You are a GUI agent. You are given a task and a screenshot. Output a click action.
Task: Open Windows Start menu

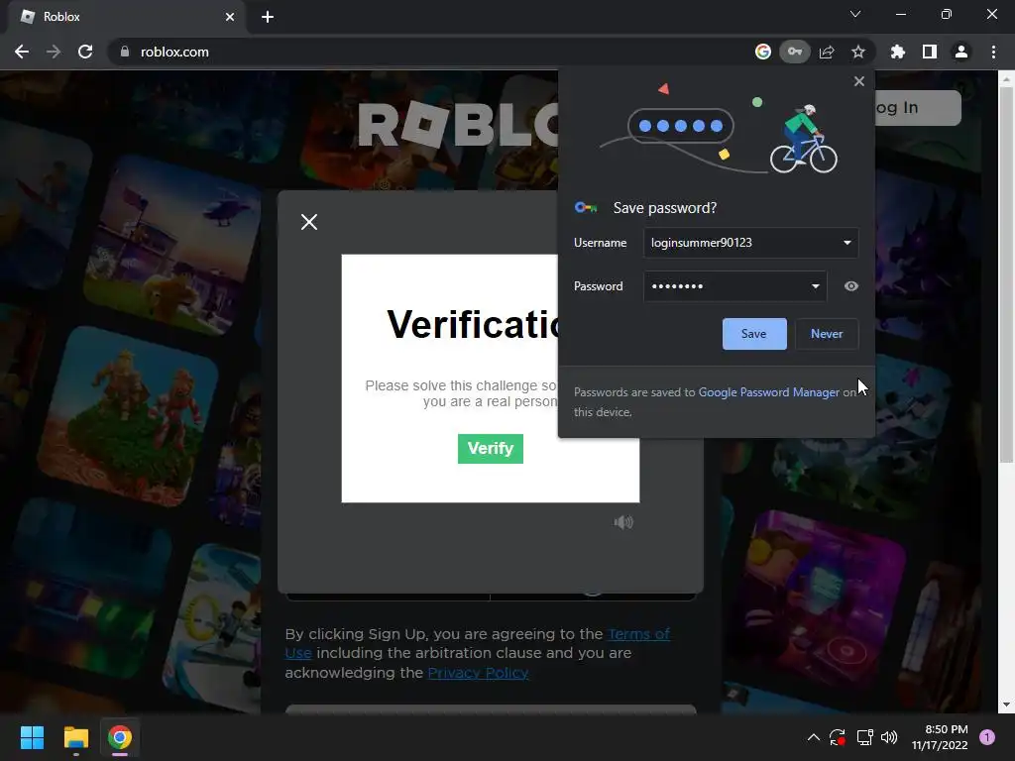32,737
